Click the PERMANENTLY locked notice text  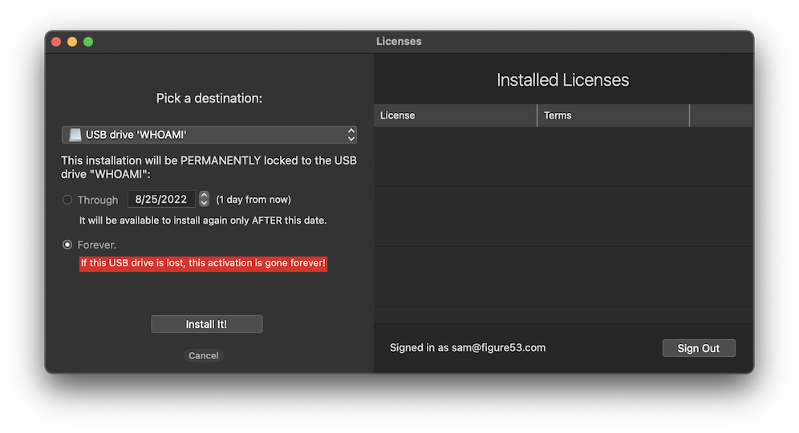[209, 167]
